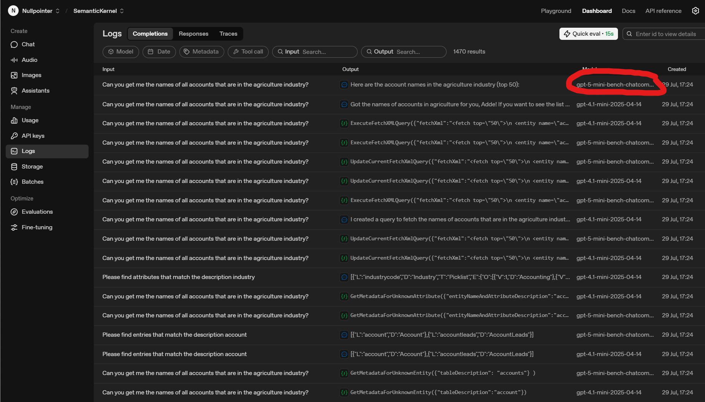Image resolution: width=705 pixels, height=402 pixels.
Task: Click function icon on GetMetadataForUnknownEntity({"tableDescription":"account"}) row
Action: tap(344, 393)
